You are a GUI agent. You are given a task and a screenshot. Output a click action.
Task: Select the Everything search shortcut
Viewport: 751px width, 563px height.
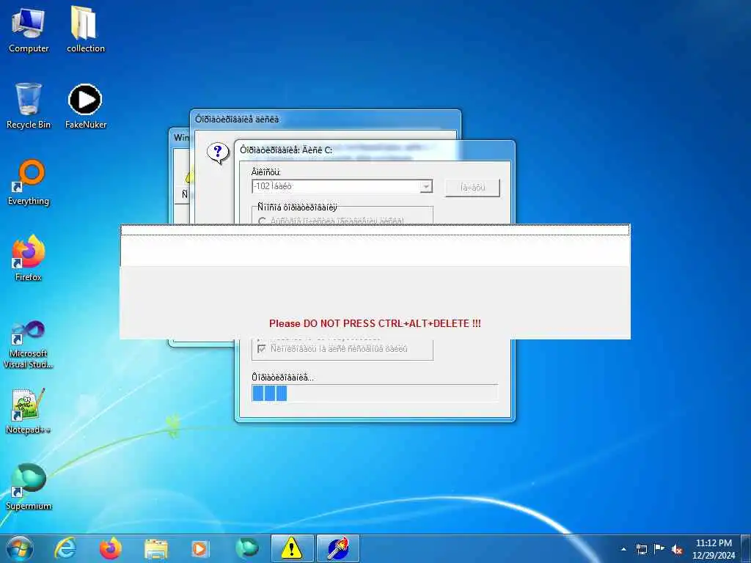pos(29,183)
